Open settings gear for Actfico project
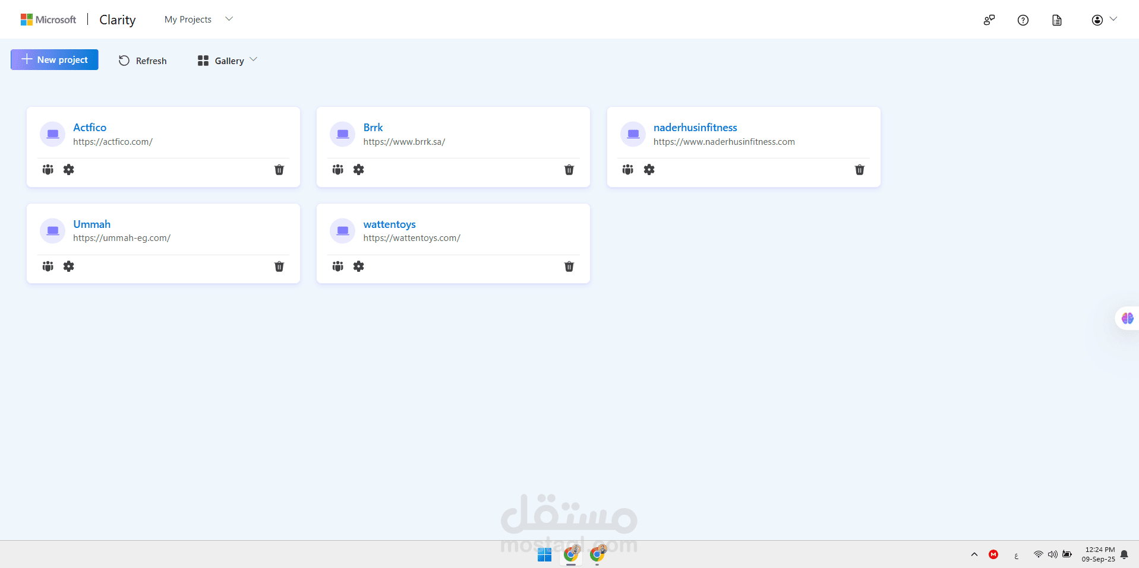The height and width of the screenshot is (568, 1139). click(69, 170)
